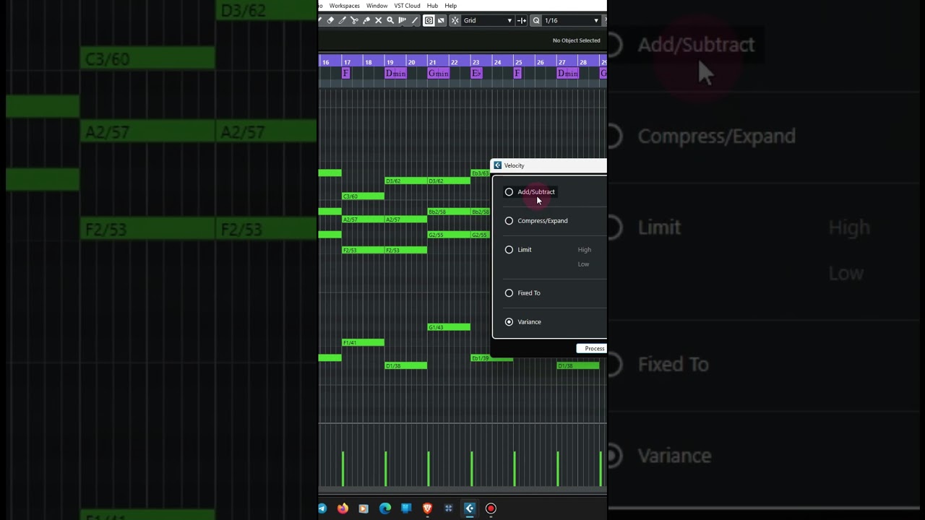Click the comb-shaped tool icon beside Zoom
The width and height of the screenshot is (925, 520).
tap(403, 20)
